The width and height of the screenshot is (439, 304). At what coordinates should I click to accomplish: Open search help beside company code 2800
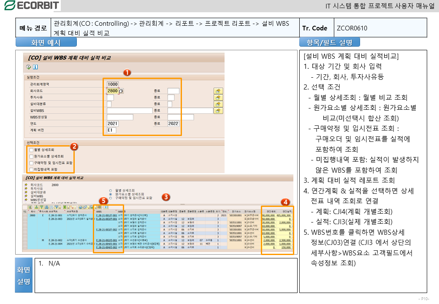point(121,91)
